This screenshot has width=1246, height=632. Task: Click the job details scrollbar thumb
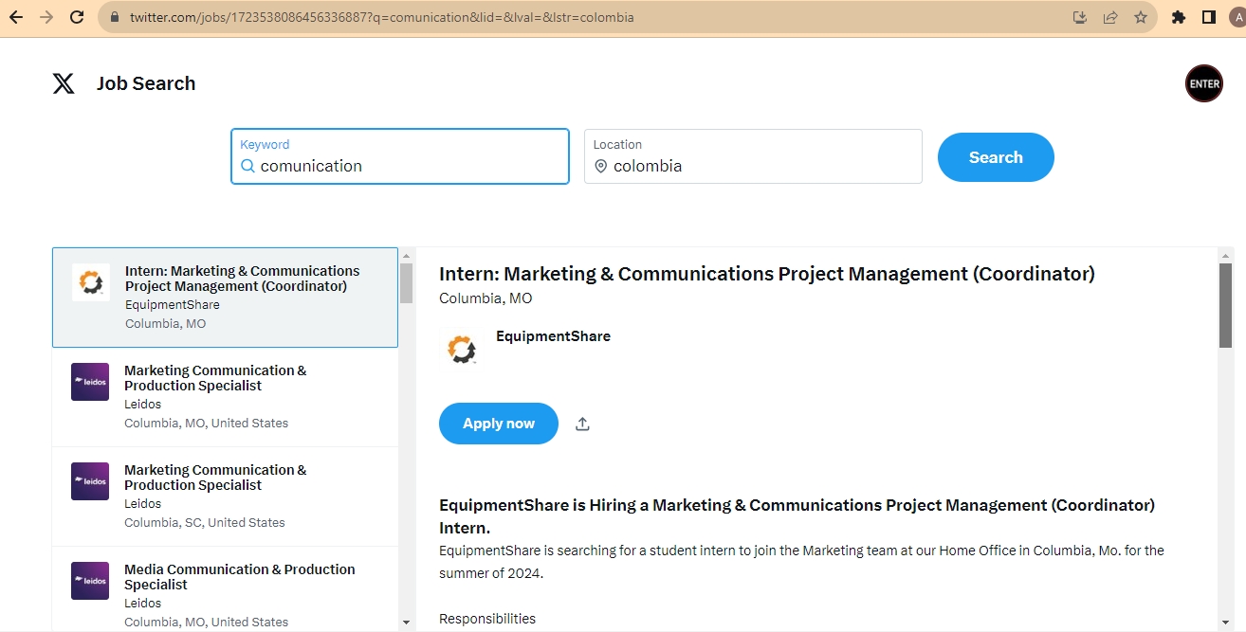(x=1226, y=305)
